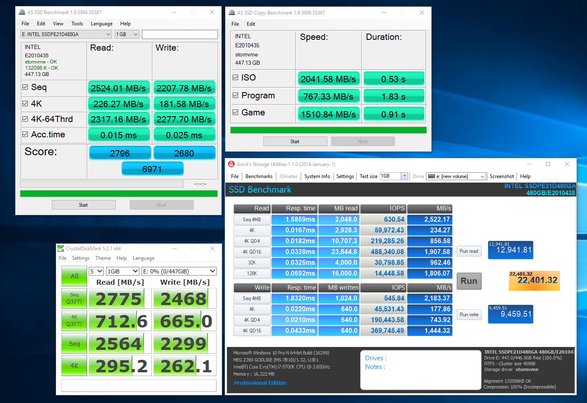Minimize the AS SSD Copy-Benchmark window
587x403 pixels.
click(384, 12)
